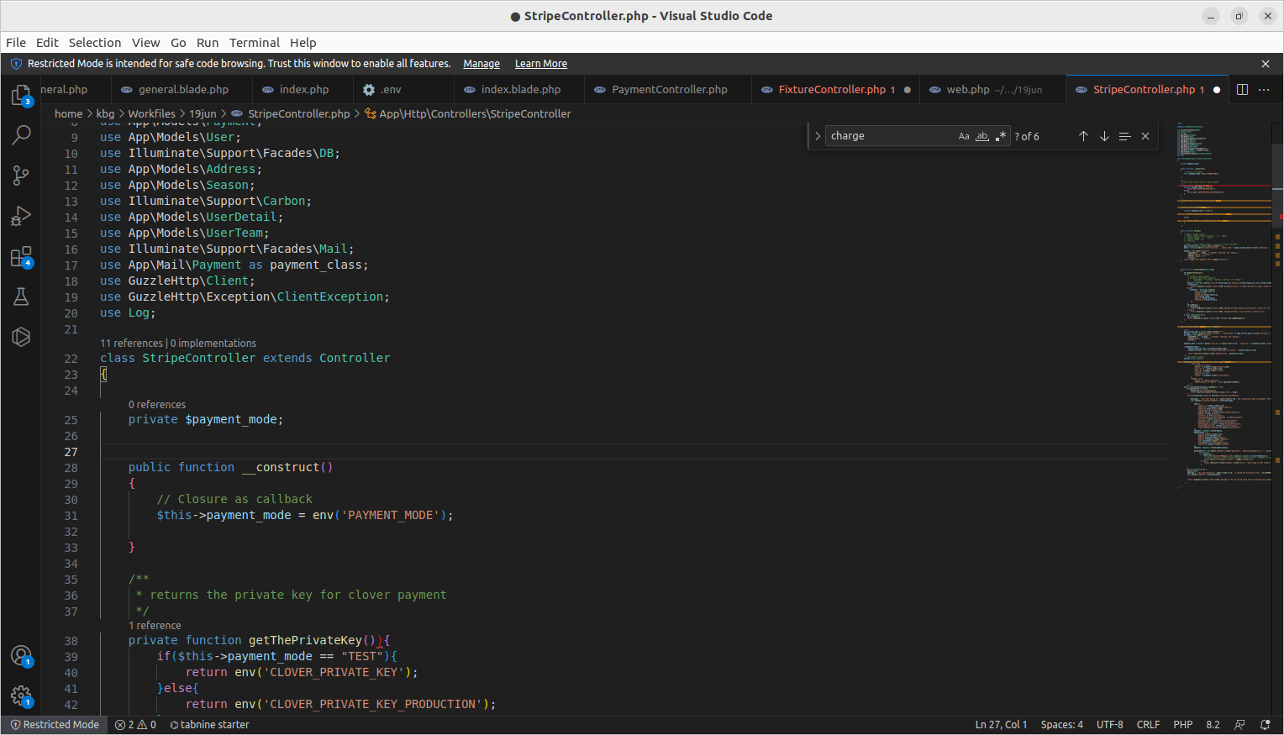Open the Testing flask view

pos(21,297)
